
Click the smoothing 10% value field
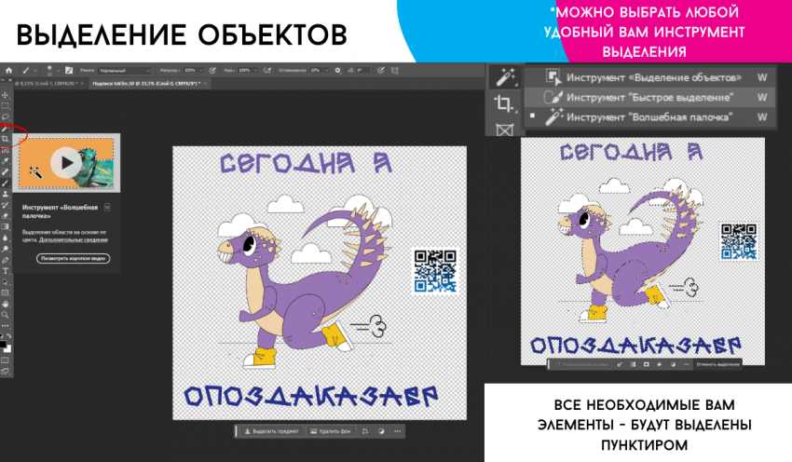(x=315, y=70)
